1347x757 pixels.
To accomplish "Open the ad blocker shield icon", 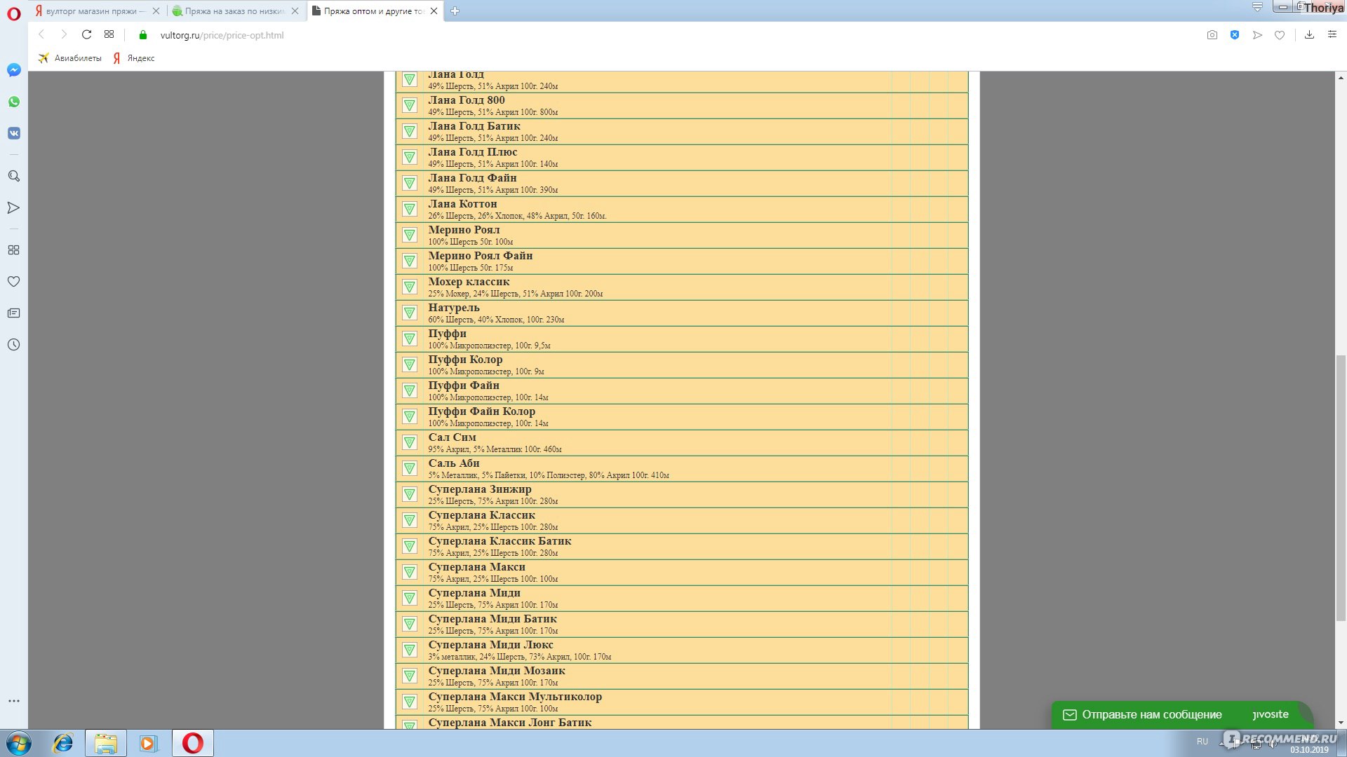I will tap(1235, 35).
